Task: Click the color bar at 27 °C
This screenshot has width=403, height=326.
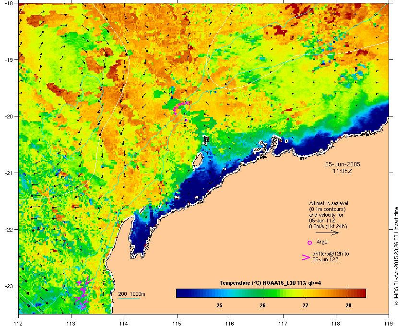Action: 305,293
